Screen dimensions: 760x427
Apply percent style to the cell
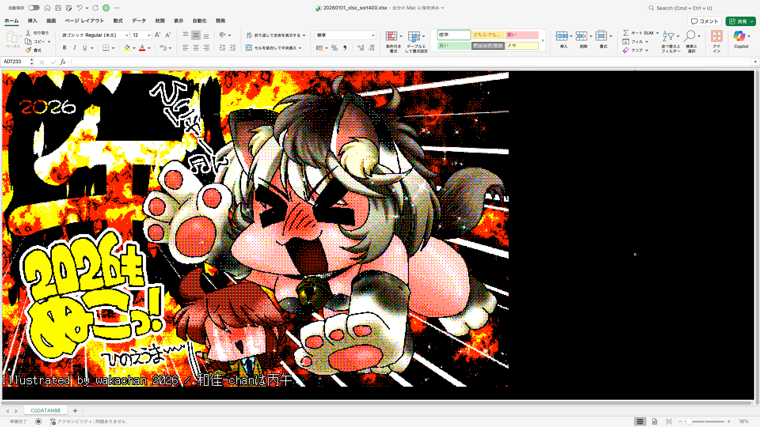334,48
